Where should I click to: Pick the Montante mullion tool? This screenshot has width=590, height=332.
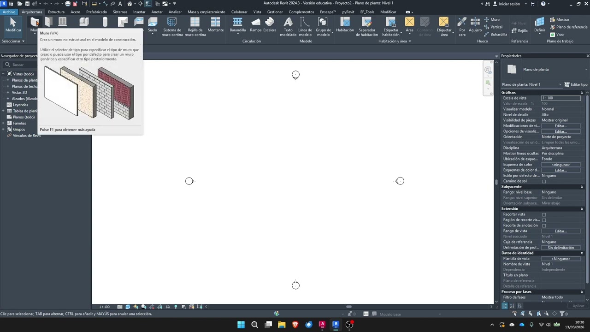point(216,24)
